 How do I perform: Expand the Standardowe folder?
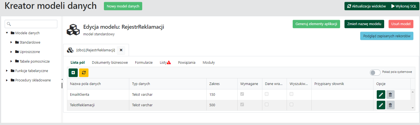click(11, 42)
